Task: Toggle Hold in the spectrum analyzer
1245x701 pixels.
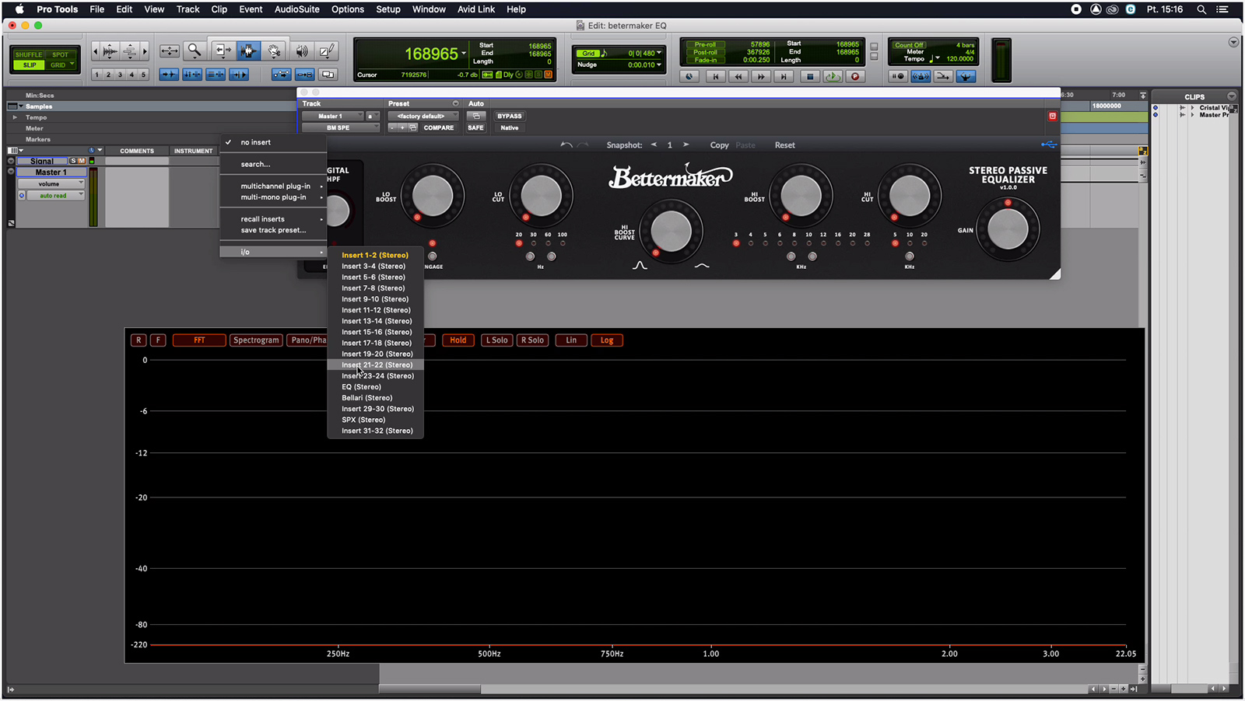Action: (458, 340)
